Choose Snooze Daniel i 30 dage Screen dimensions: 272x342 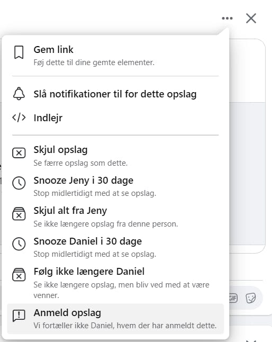click(115, 247)
